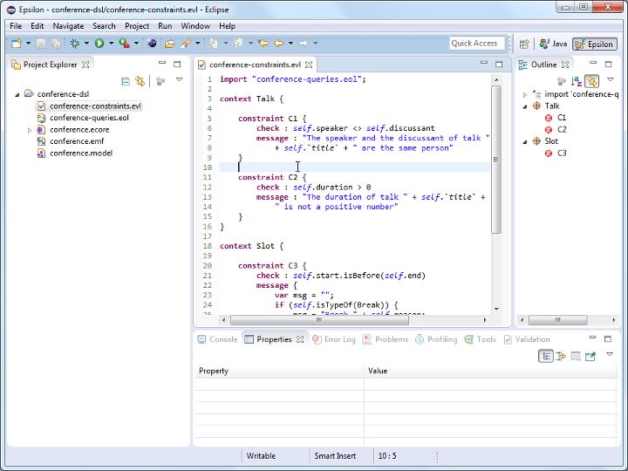Toggle Link with Editor in Project Explorer
Viewport: 628px width, 471px height.
[139, 81]
